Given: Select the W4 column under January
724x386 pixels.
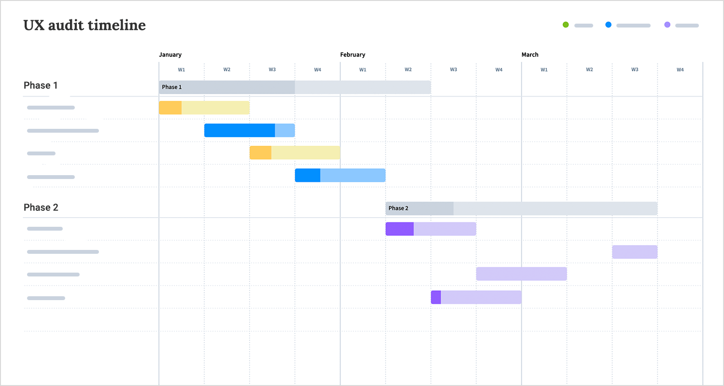Looking at the screenshot, I should tap(318, 69).
